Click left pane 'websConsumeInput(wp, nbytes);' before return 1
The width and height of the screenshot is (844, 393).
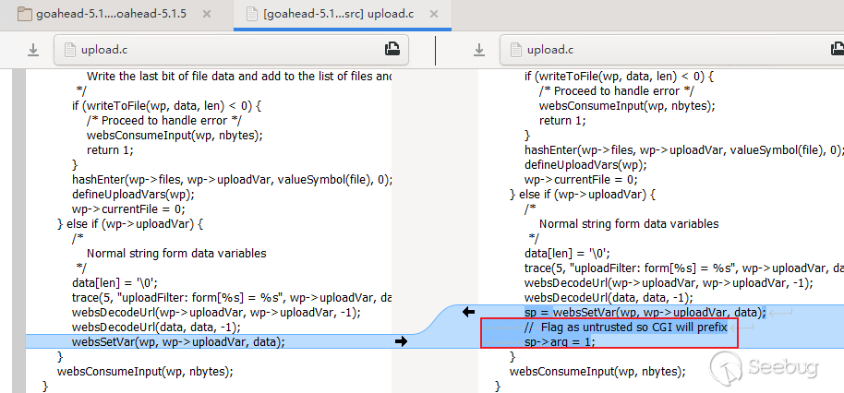175,136
